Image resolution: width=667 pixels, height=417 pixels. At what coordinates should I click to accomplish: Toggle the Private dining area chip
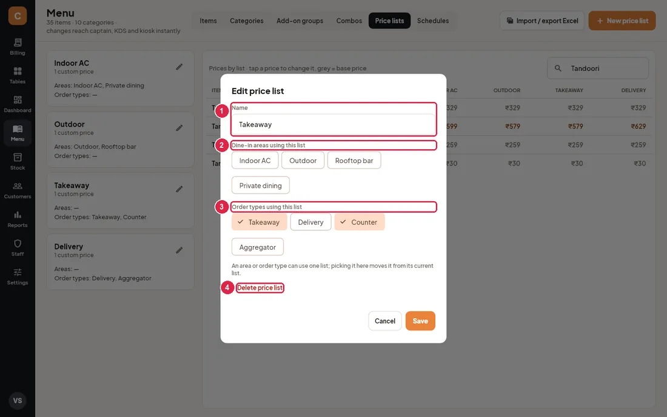coord(260,185)
